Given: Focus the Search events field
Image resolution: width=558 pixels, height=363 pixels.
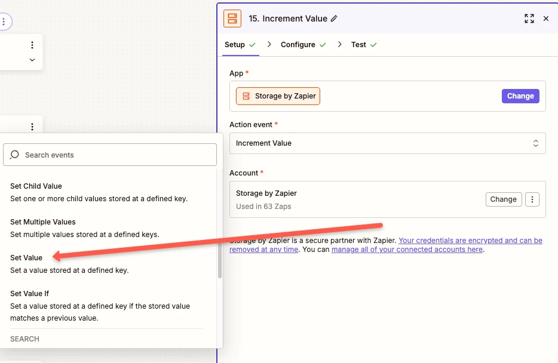Looking at the screenshot, I should (x=110, y=155).
